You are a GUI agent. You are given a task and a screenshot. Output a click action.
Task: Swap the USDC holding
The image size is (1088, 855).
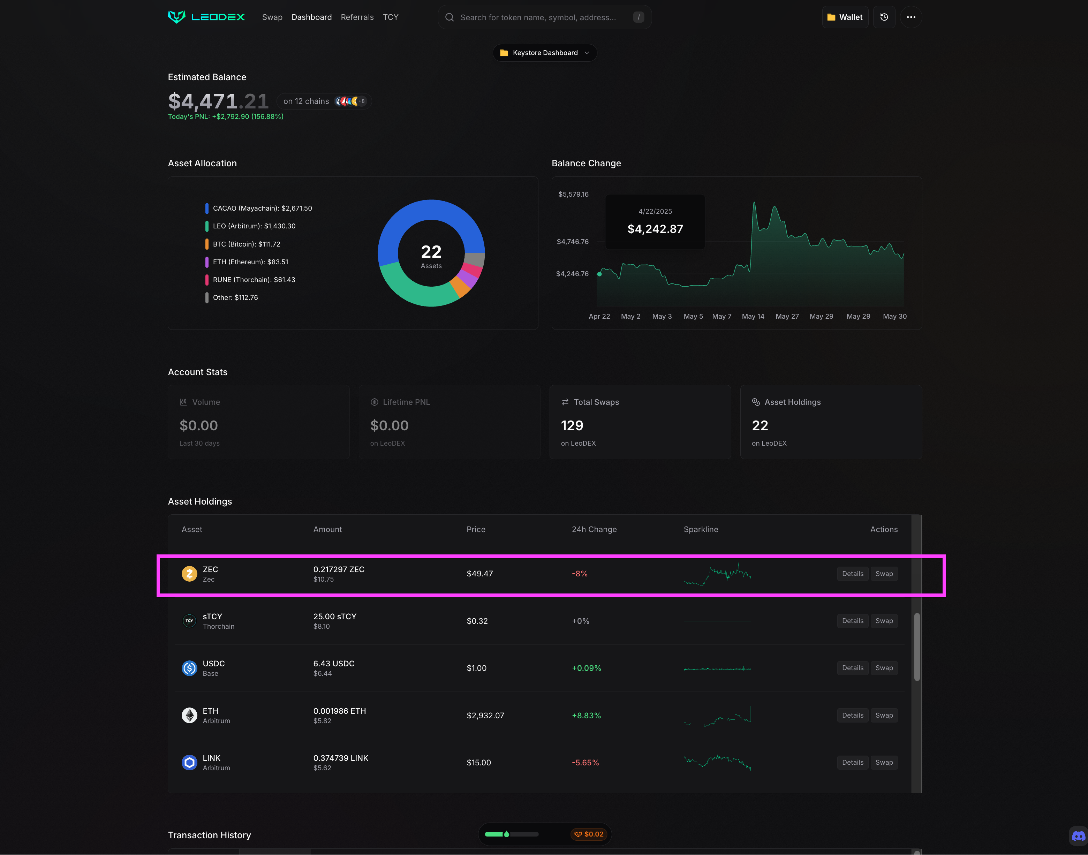[x=884, y=668]
